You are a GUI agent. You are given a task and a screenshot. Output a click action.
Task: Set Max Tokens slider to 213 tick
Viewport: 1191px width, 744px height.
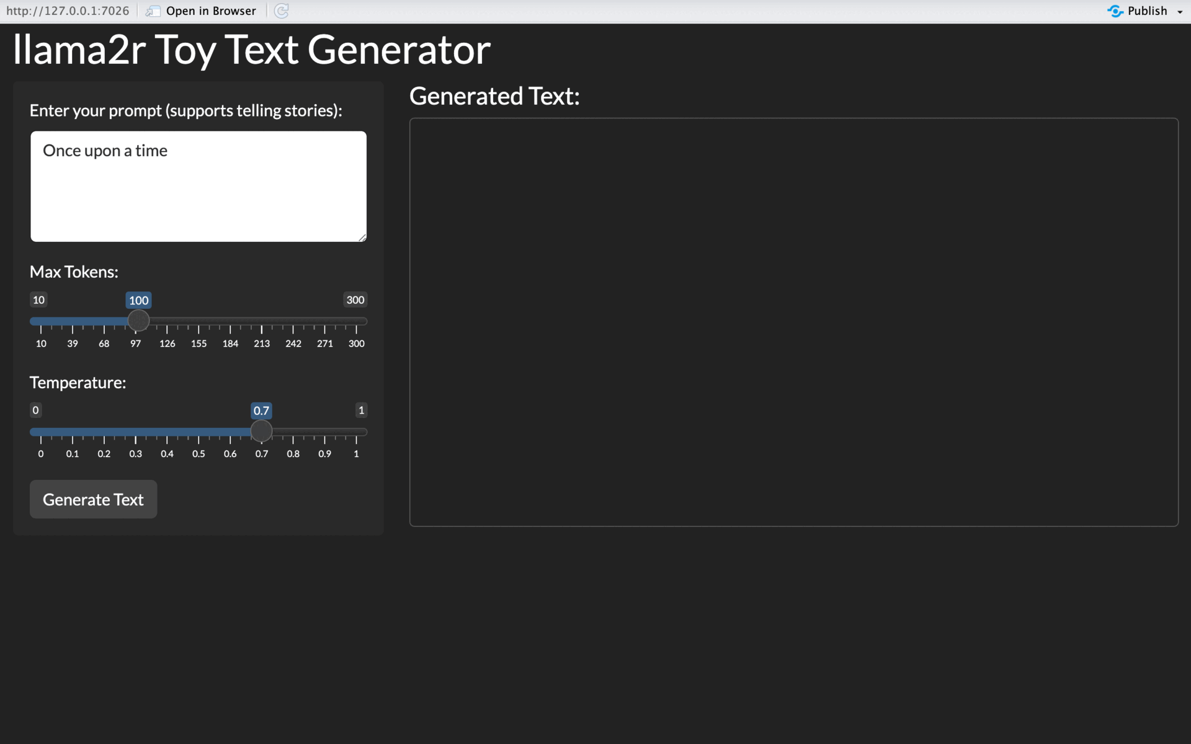[262, 321]
